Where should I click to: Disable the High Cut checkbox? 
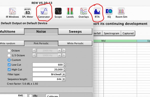click(9, 69)
